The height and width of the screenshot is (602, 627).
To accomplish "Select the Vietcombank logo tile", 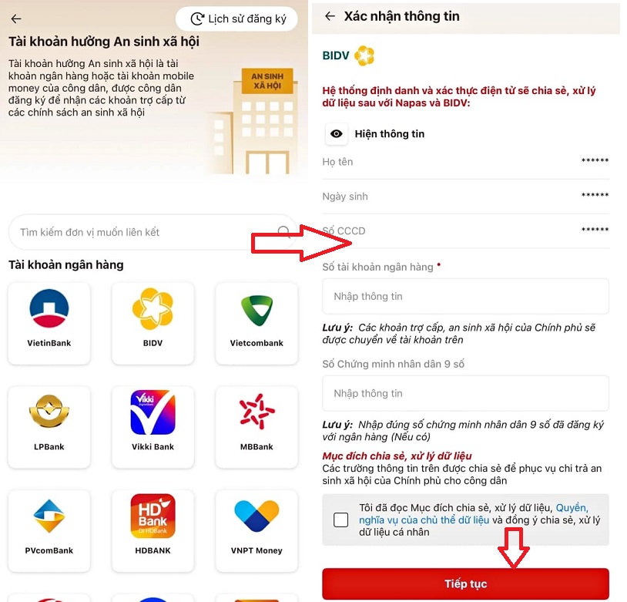I will click(256, 323).
